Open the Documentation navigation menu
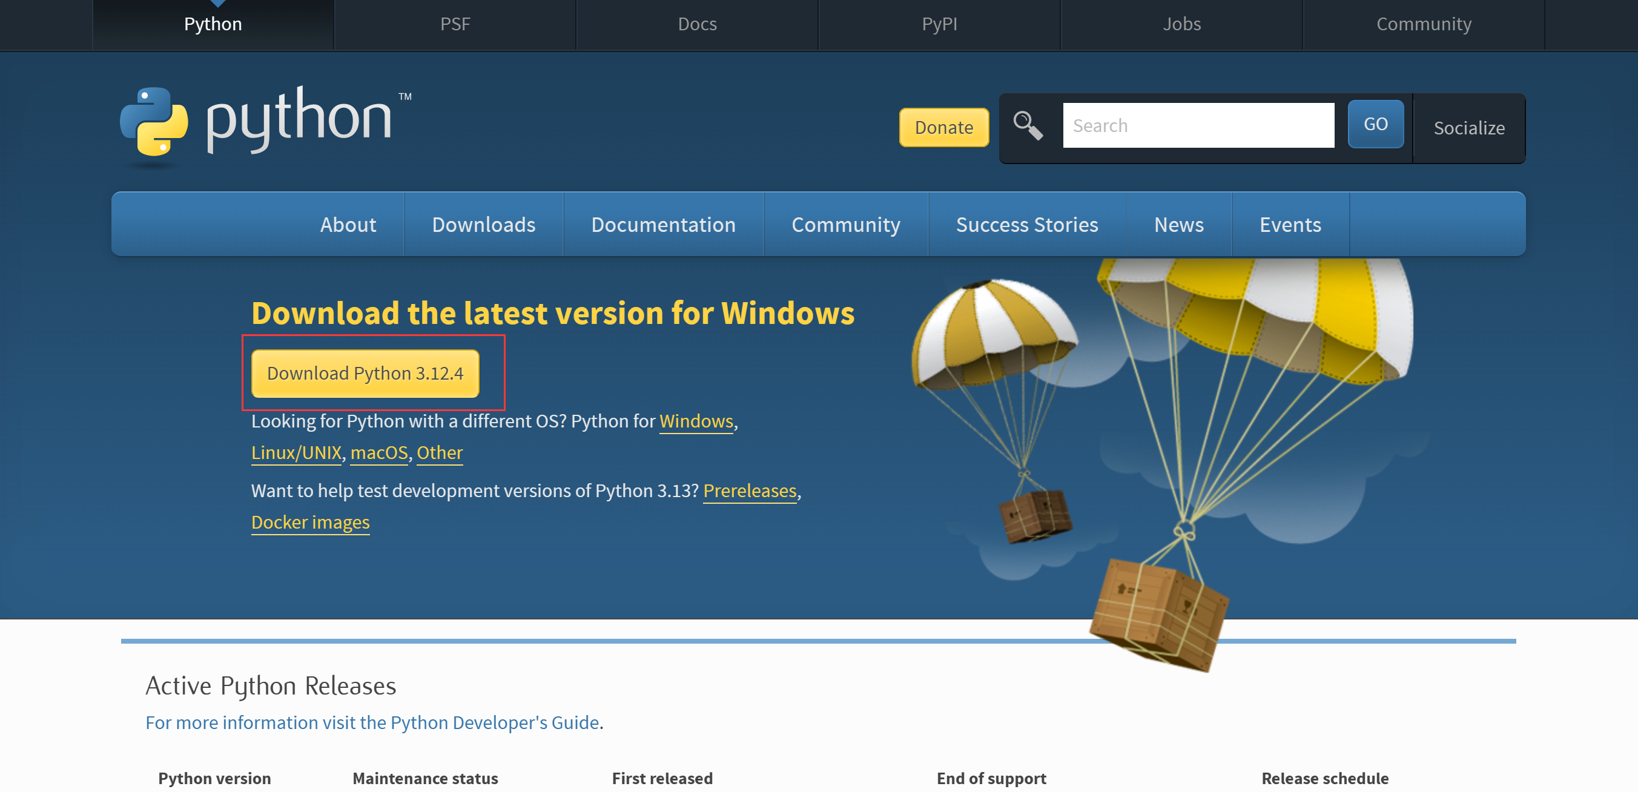This screenshot has height=792, width=1638. (663, 224)
